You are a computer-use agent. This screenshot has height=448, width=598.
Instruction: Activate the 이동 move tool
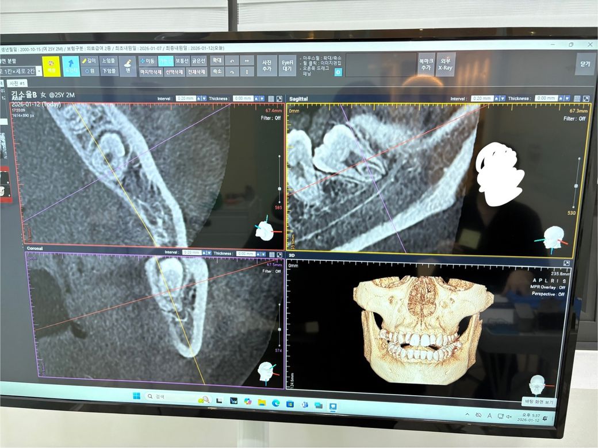point(148,61)
